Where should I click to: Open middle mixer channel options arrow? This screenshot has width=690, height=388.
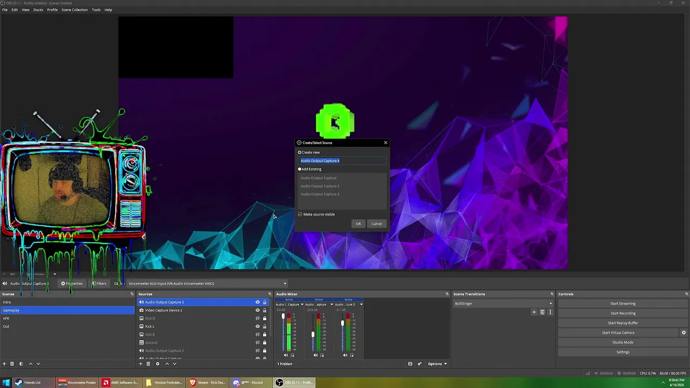point(332,304)
